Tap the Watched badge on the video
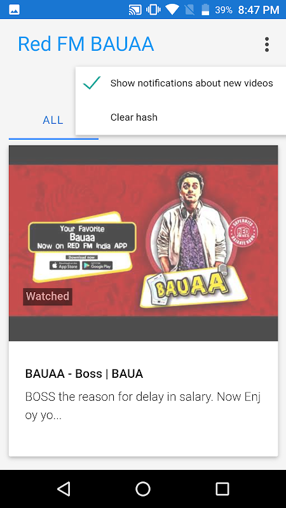Image resolution: width=286 pixels, height=508 pixels. click(48, 297)
